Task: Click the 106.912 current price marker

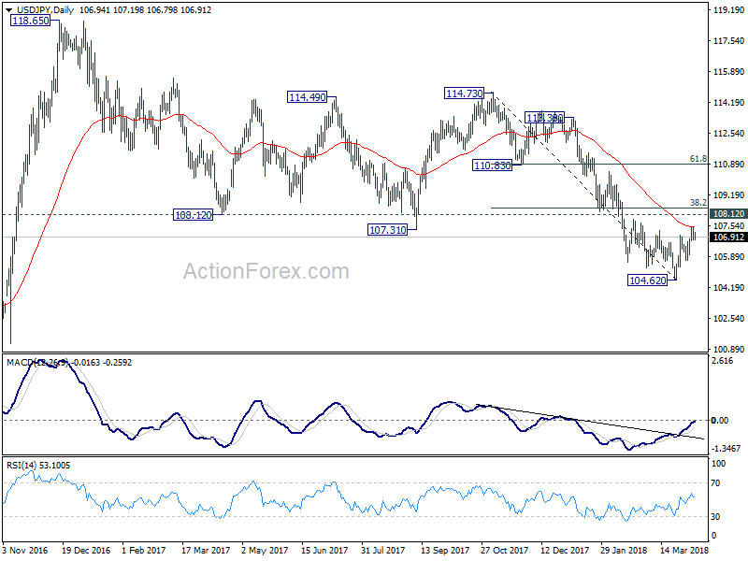Action: click(728, 237)
